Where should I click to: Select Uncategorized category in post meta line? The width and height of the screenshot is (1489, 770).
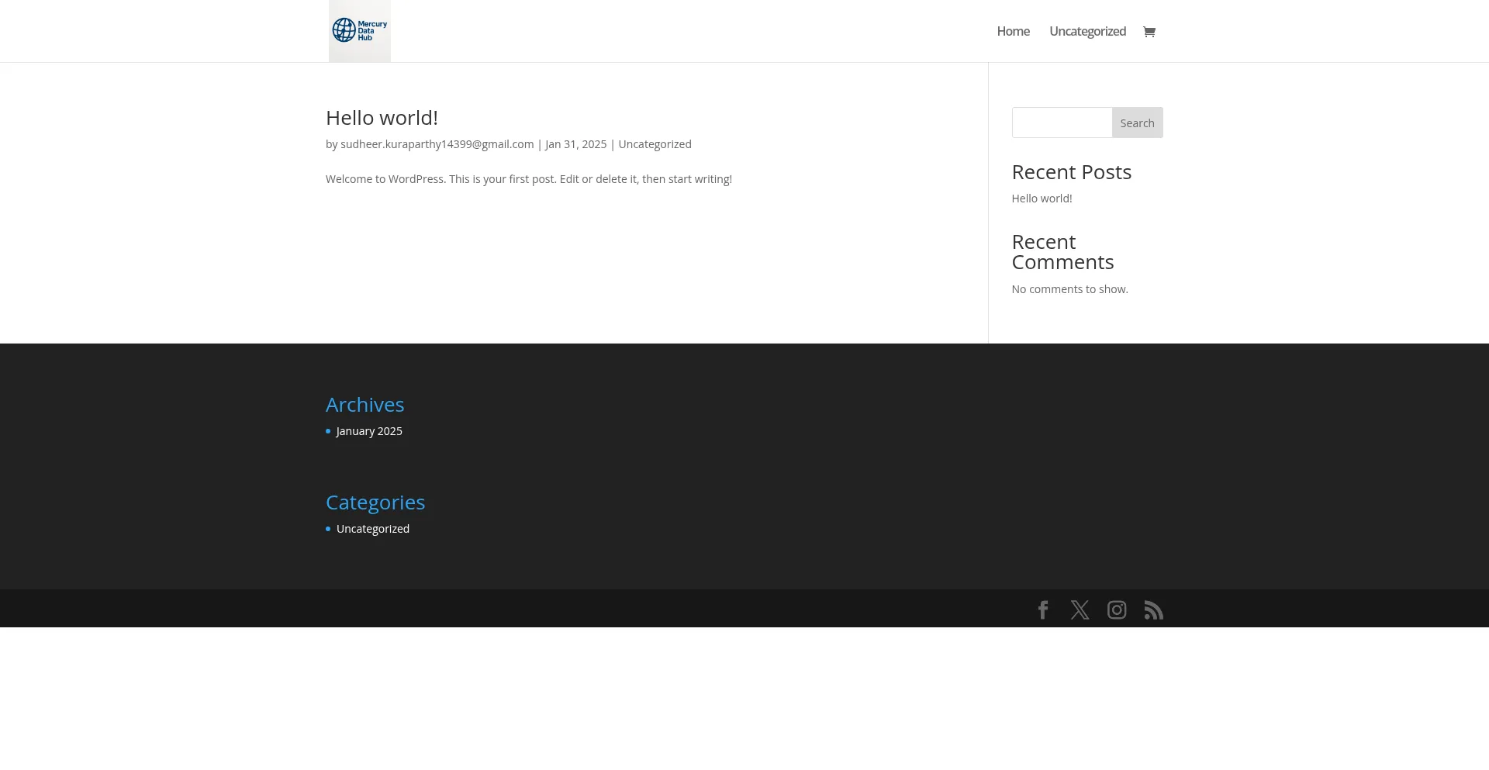tap(655, 144)
